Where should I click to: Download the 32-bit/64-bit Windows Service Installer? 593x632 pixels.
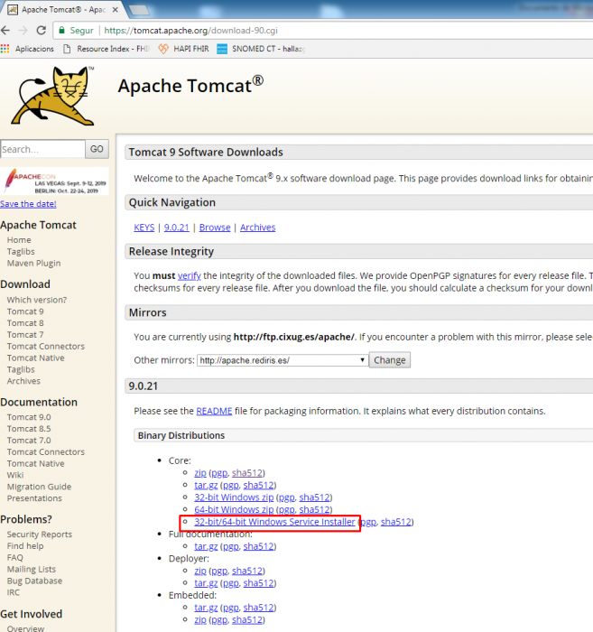click(x=274, y=522)
